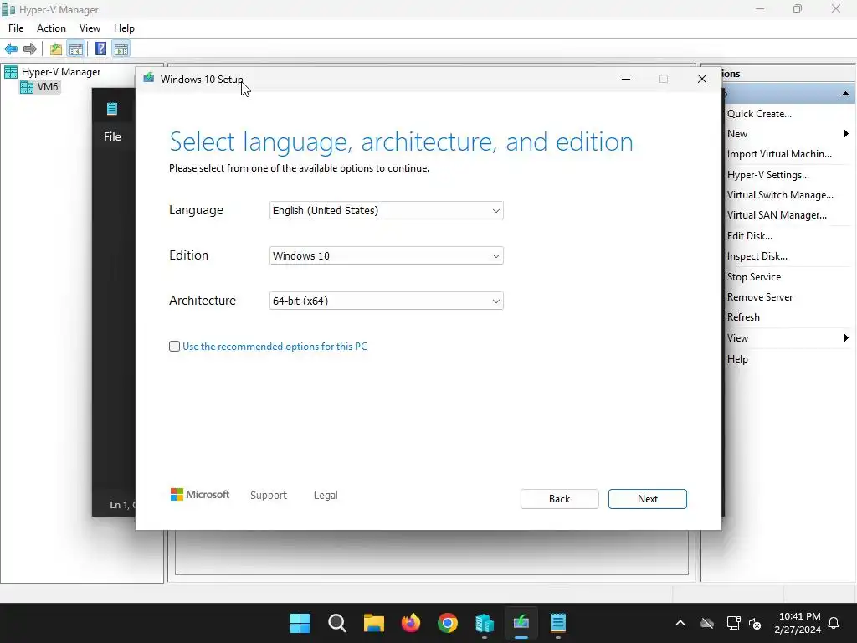Open the Support link
Screen dimensions: 857x643
click(x=269, y=496)
